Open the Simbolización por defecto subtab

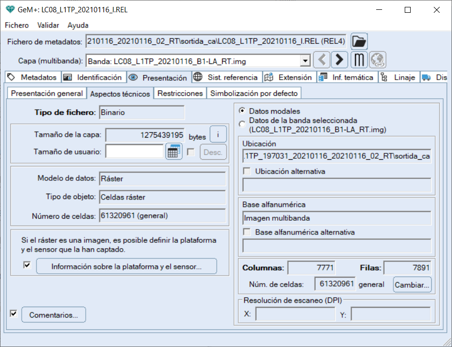(x=254, y=93)
